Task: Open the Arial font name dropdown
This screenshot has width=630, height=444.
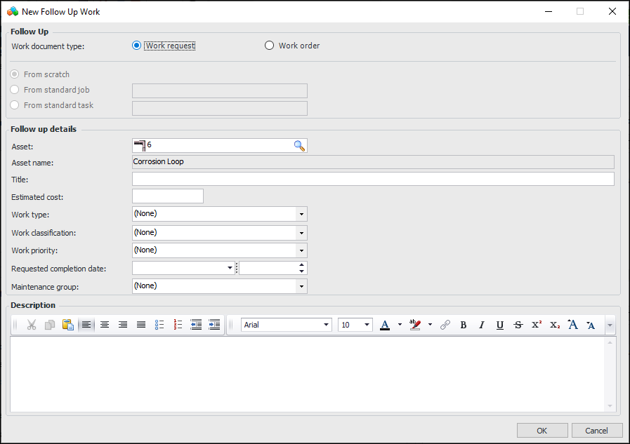Action: (x=327, y=325)
